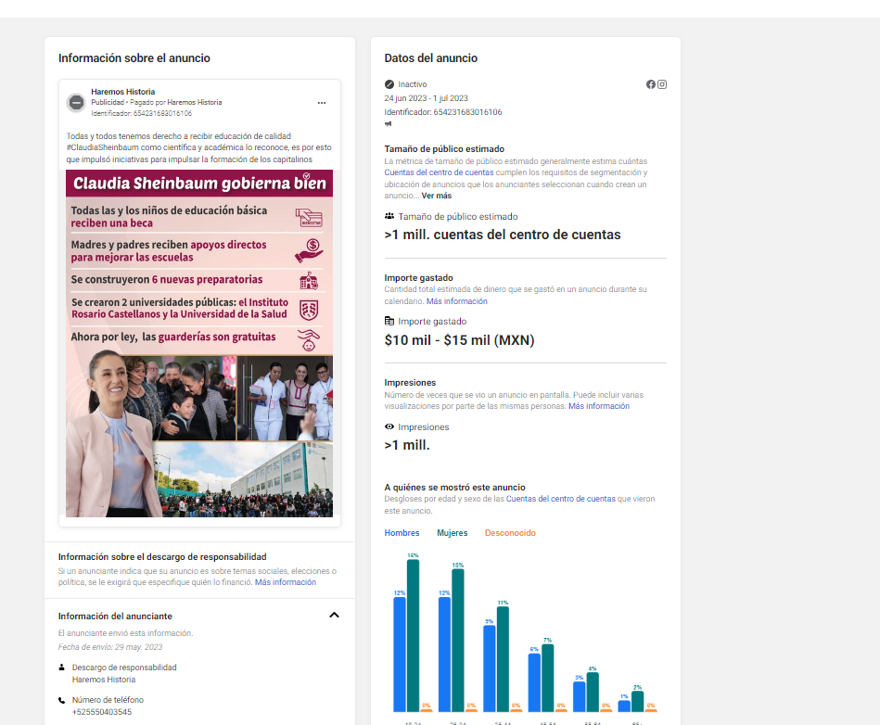Viewport: 880px width, 725px height.
Task: Toggle Hombres series in the chart legend
Action: tap(402, 533)
